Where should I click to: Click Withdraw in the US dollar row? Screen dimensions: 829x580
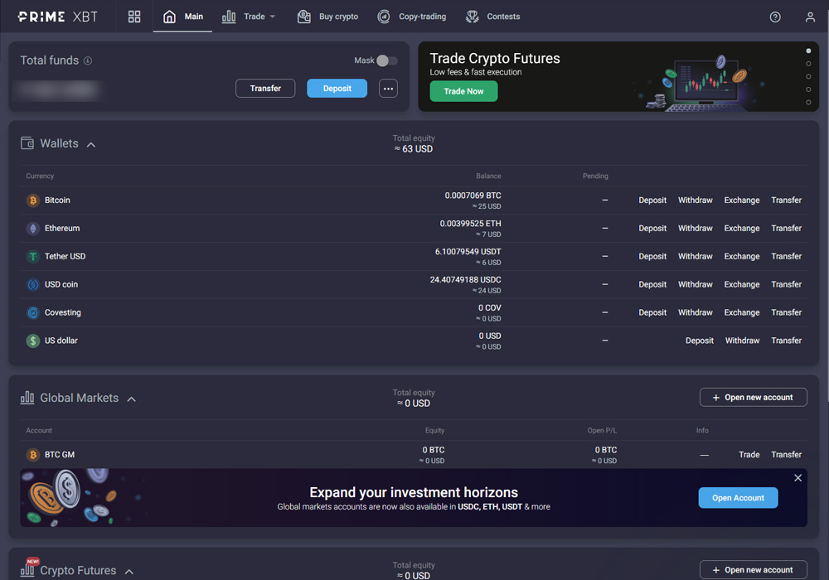(x=742, y=341)
